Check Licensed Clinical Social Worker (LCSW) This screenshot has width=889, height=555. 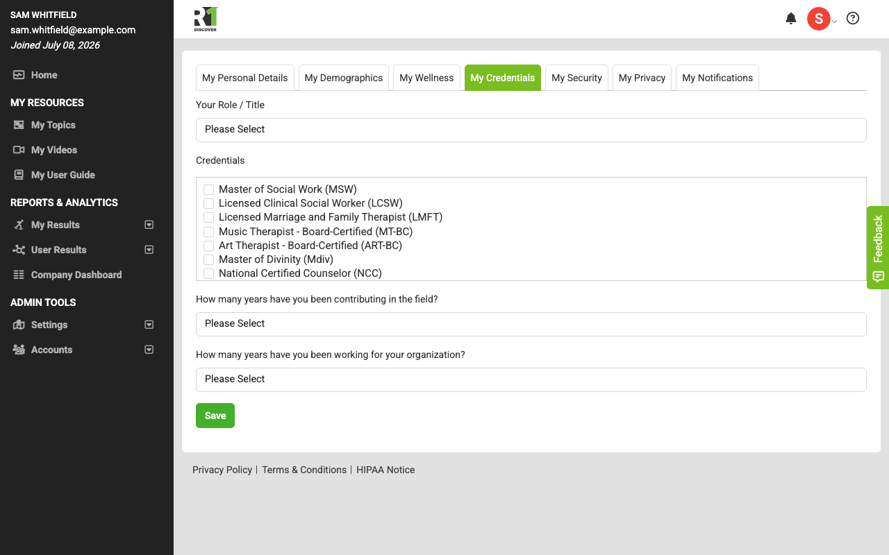(x=208, y=203)
